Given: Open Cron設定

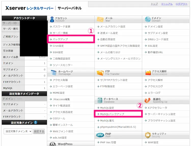Looking at the screenshot, I should point(58,46).
